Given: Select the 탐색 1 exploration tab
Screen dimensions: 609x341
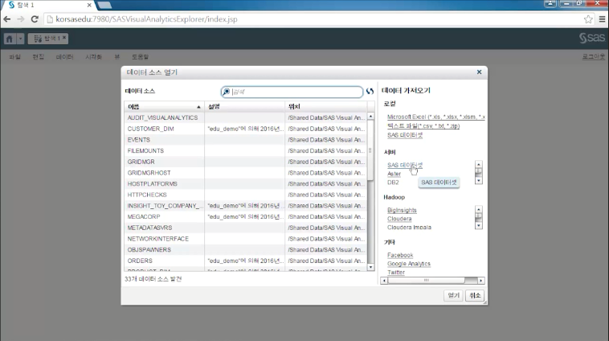Looking at the screenshot, I should pyautogui.click(x=47, y=39).
